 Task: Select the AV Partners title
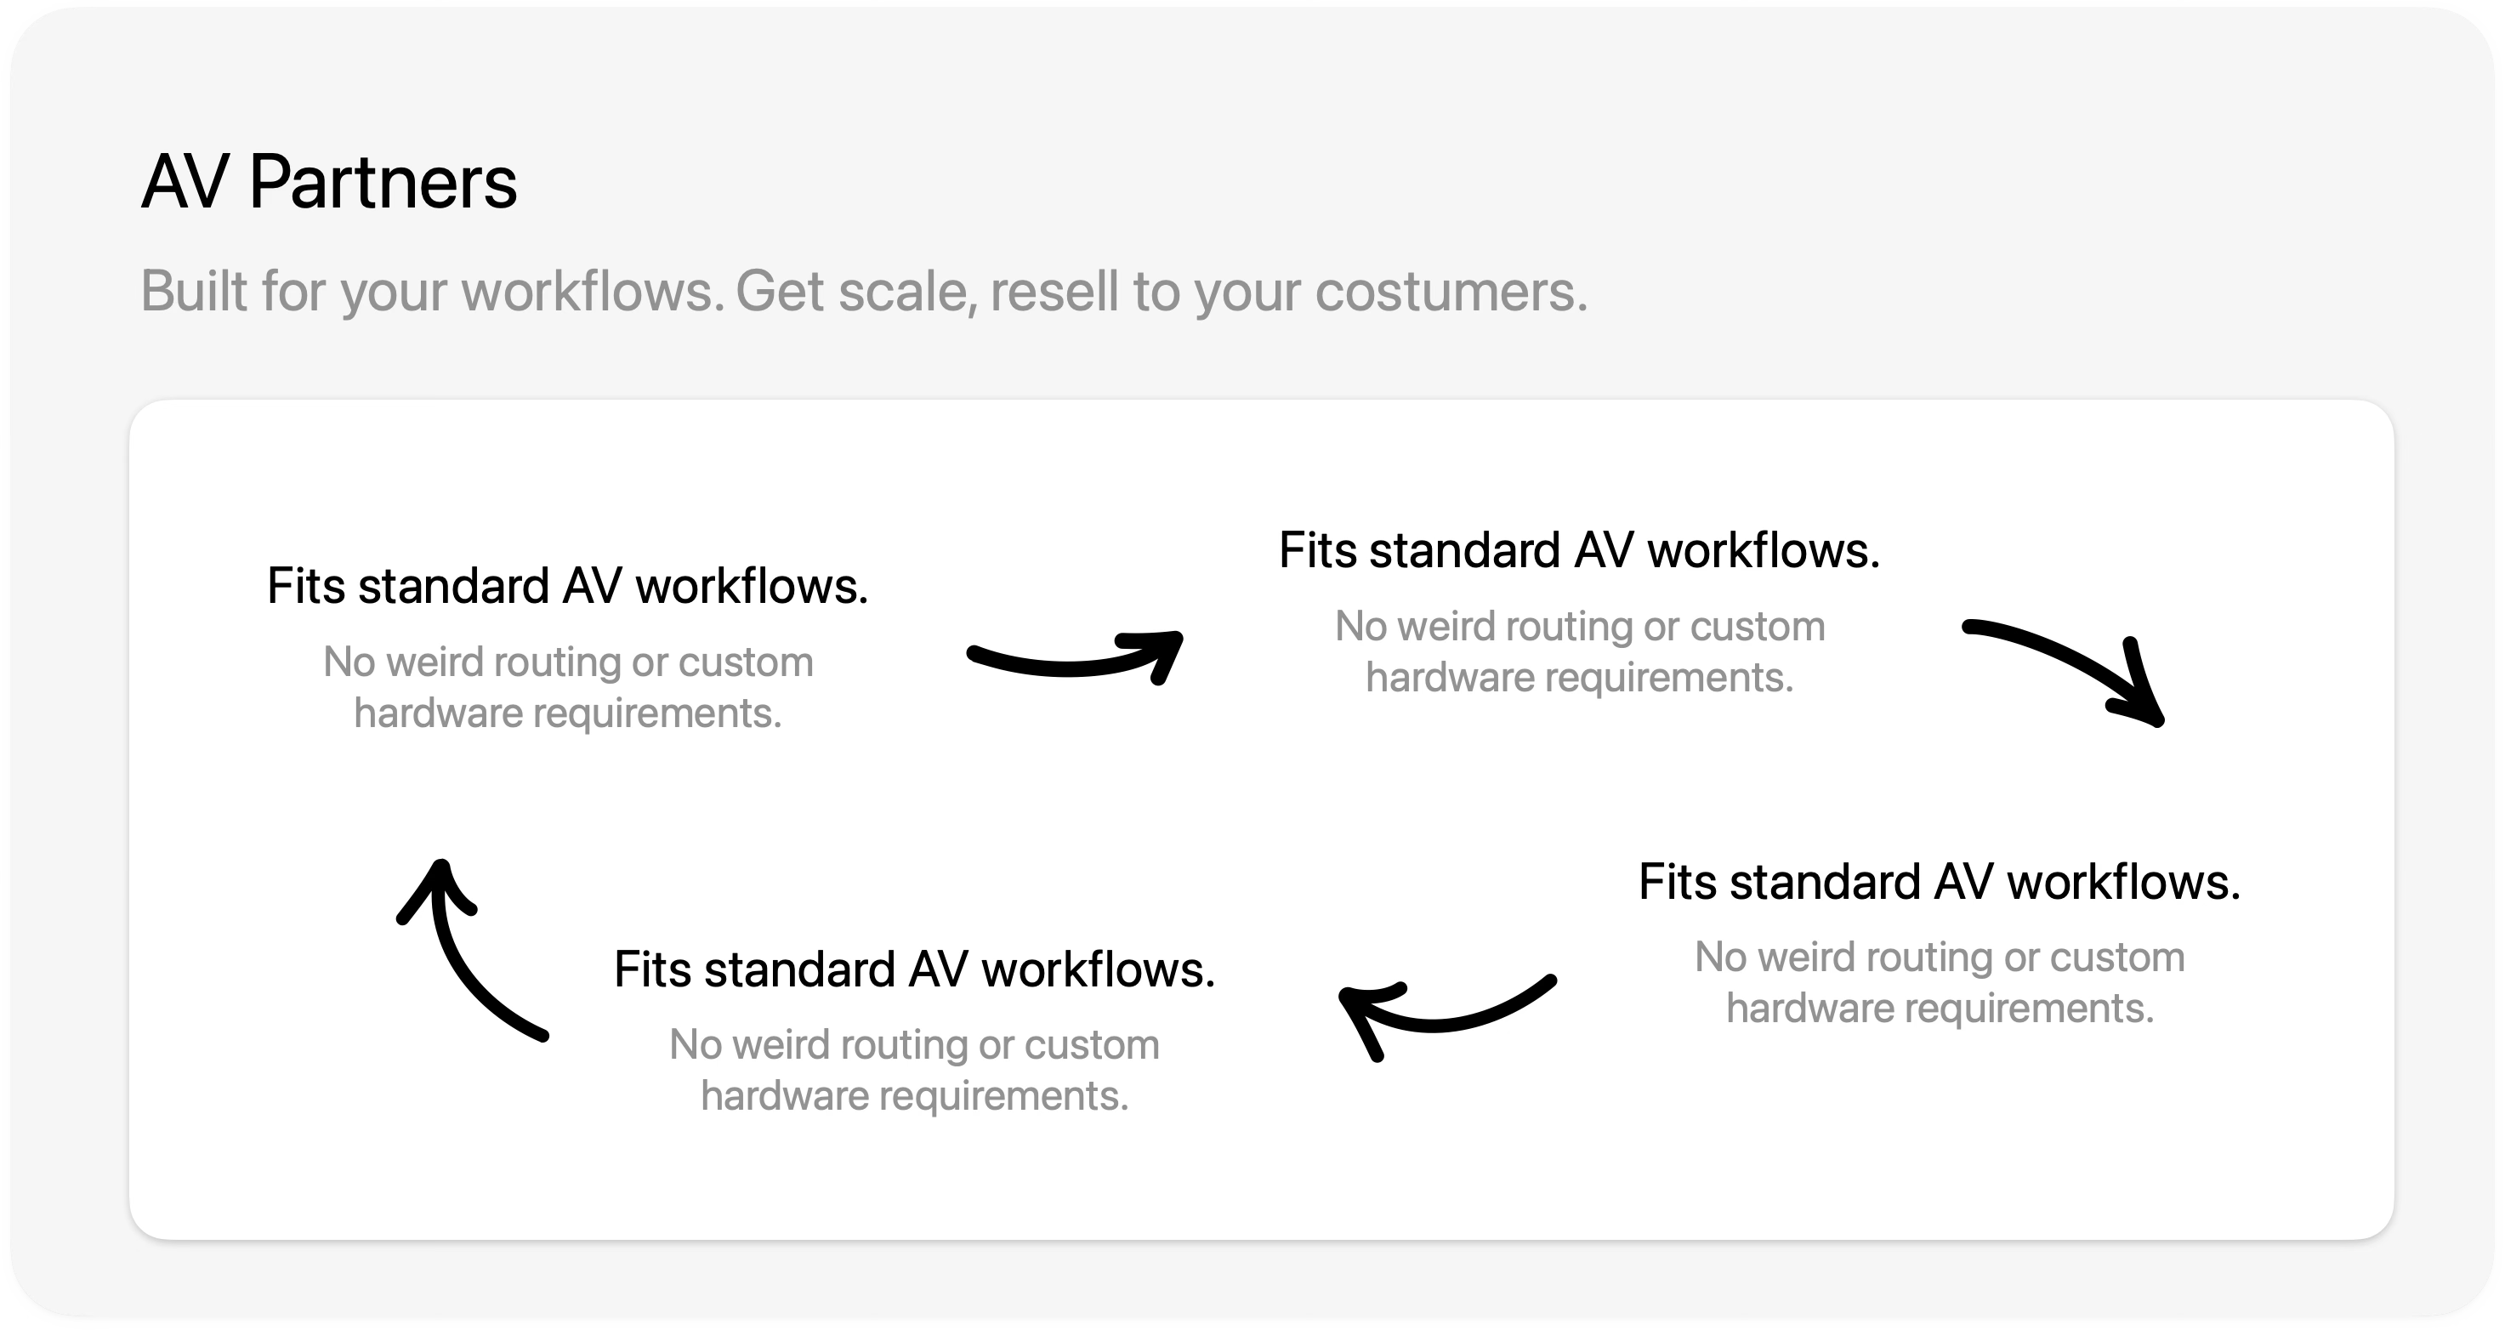coord(329,182)
